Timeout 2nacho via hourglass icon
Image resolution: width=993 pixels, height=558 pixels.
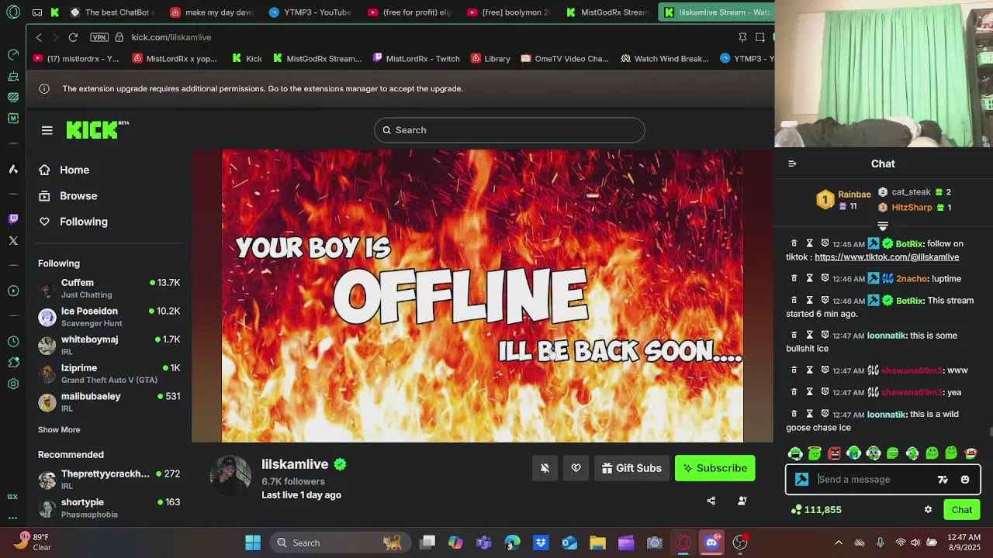pyautogui.click(x=809, y=278)
